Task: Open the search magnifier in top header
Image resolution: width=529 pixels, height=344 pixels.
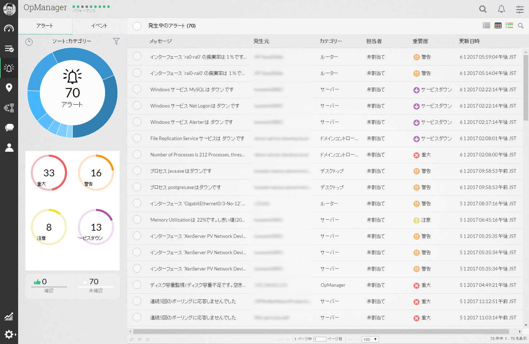Action: tap(483, 9)
